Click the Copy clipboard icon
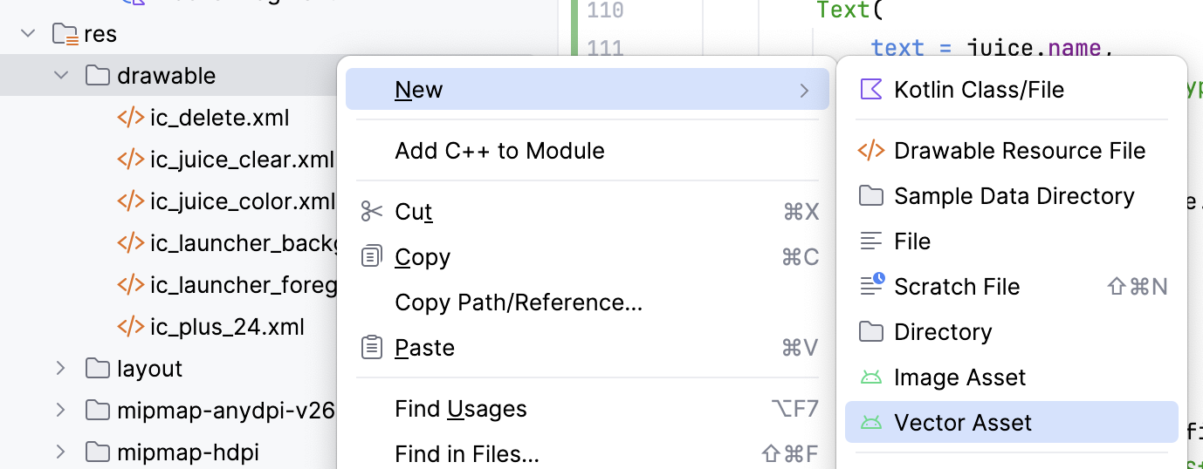 click(x=372, y=257)
